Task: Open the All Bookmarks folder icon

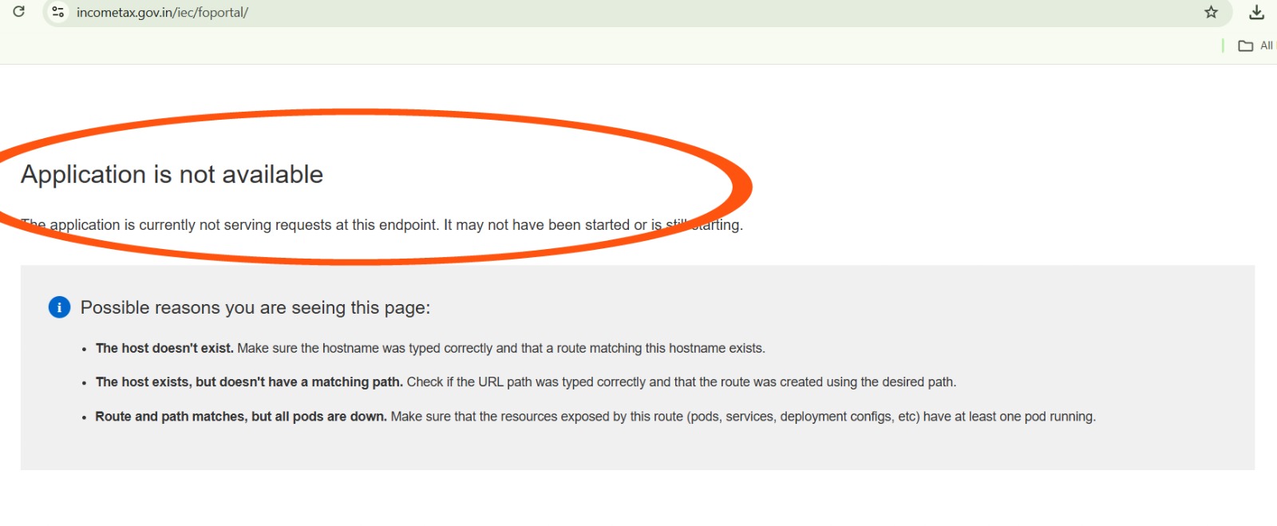Action: click(1245, 45)
